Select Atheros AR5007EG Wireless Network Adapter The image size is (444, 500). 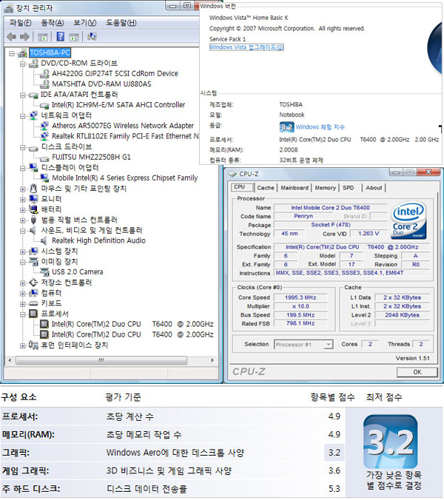pyautogui.click(x=123, y=126)
